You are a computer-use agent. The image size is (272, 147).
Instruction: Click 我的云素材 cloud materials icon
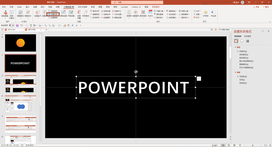[11, 14]
